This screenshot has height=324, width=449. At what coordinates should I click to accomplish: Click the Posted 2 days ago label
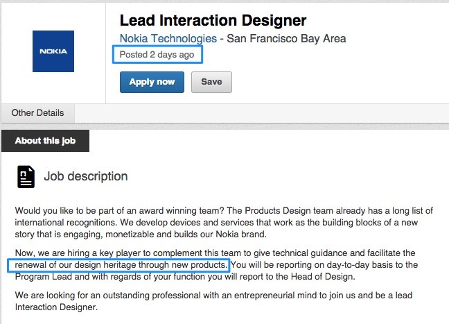[157, 54]
